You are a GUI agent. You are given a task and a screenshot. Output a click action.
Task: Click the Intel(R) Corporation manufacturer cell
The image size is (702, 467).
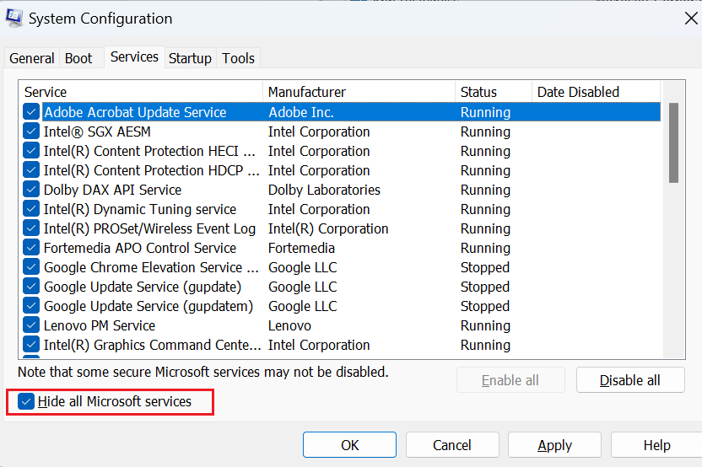328,228
